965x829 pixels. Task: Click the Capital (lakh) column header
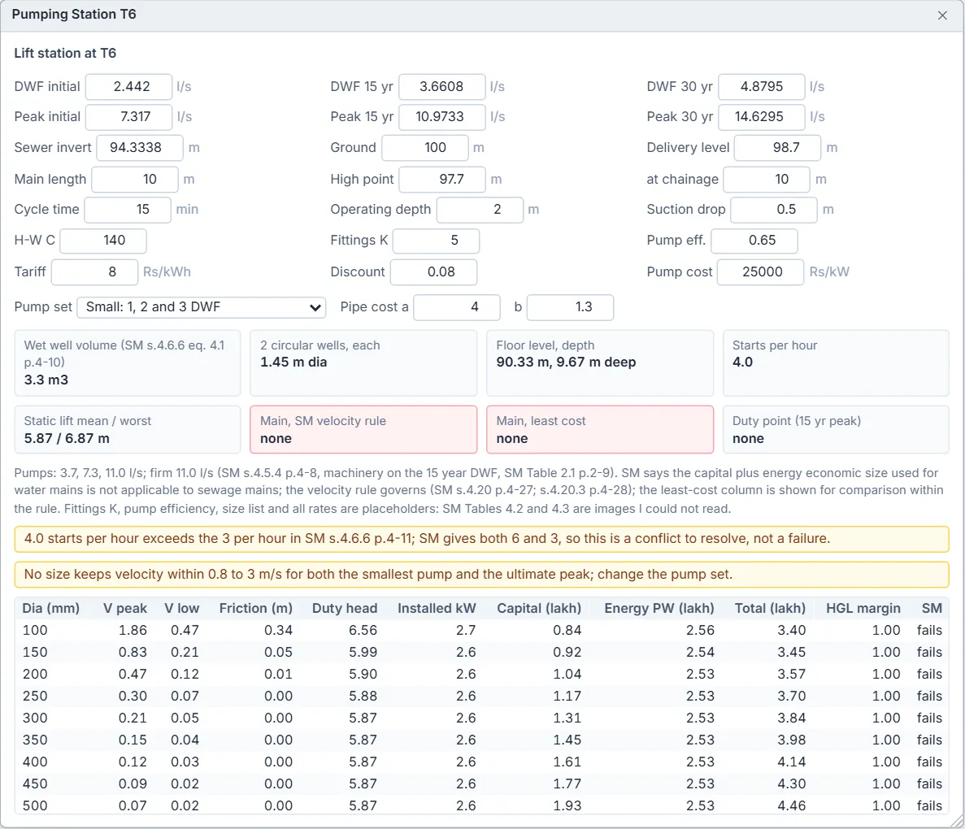tap(539, 609)
